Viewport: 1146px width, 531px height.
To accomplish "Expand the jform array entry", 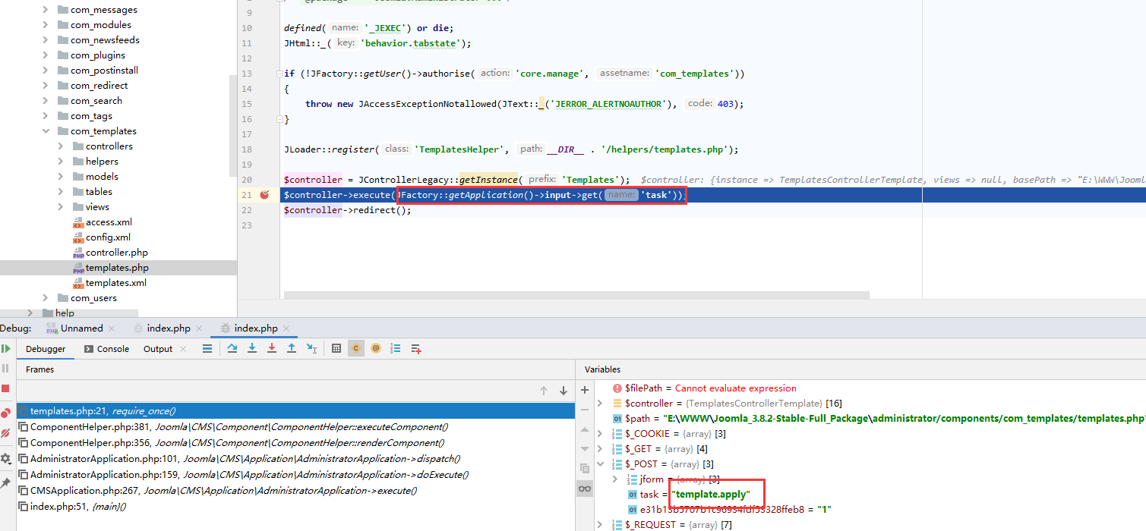I will tap(614, 479).
